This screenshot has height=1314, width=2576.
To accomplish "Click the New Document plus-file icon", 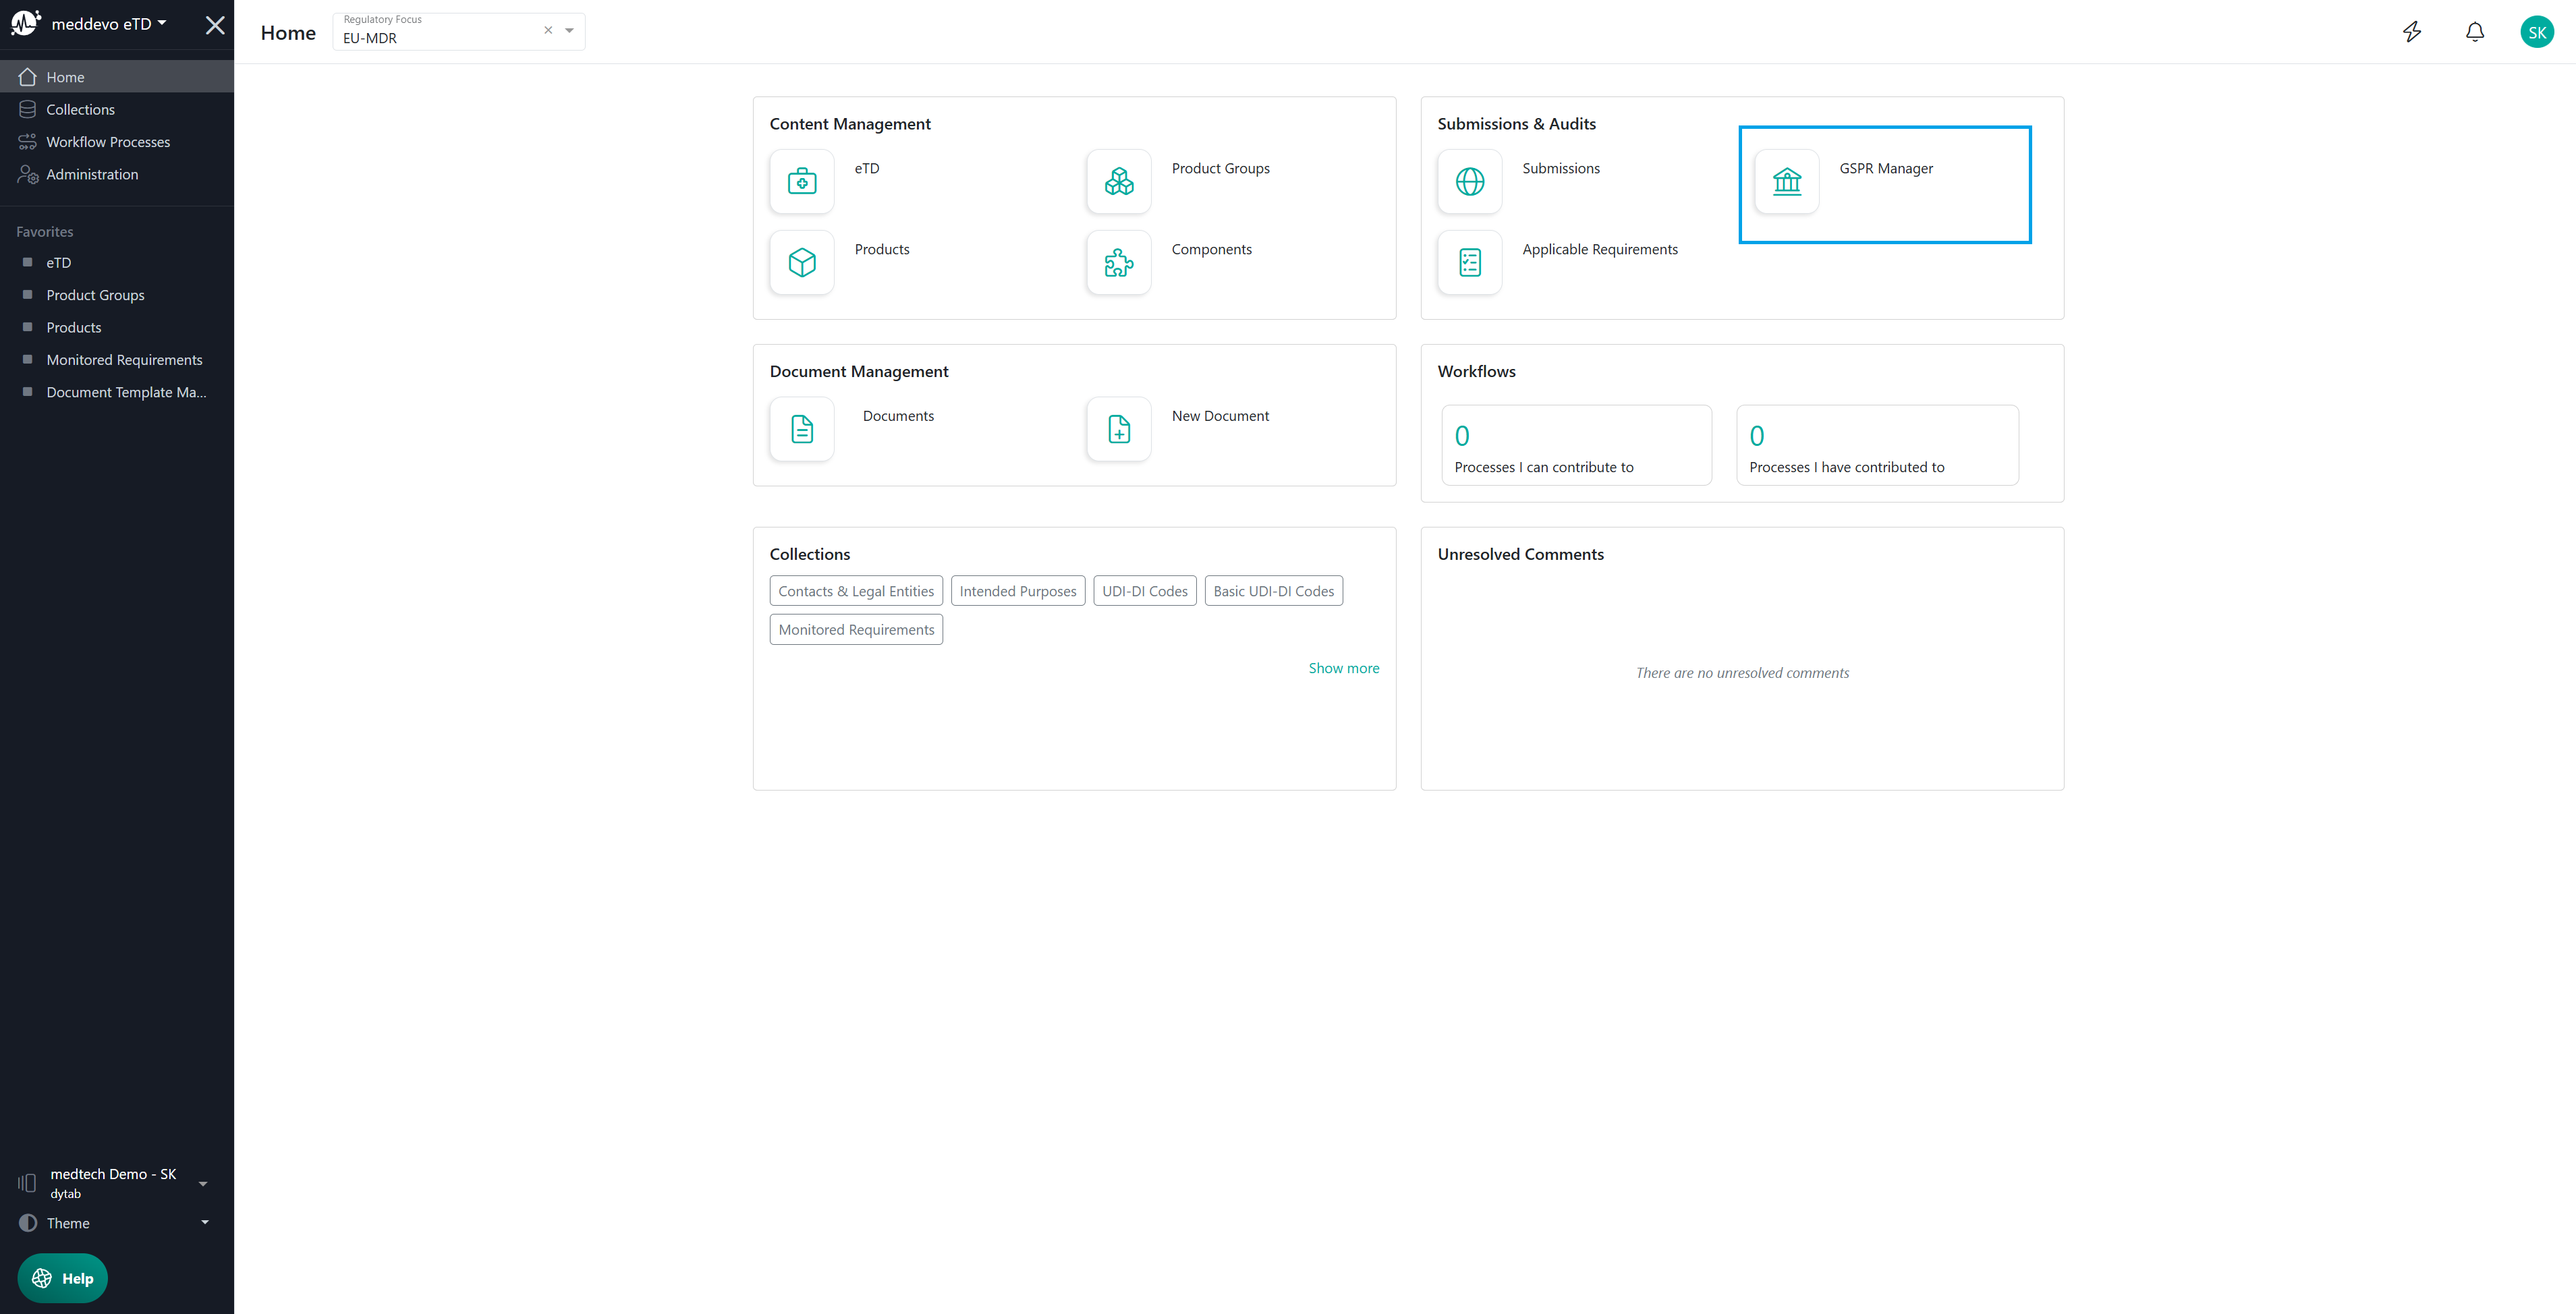I will tap(1119, 429).
